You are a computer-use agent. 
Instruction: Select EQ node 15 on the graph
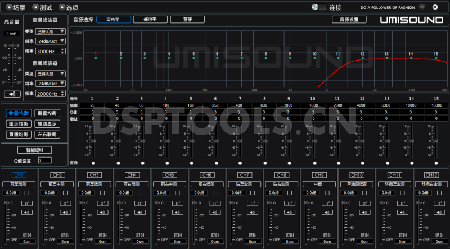point(436,58)
